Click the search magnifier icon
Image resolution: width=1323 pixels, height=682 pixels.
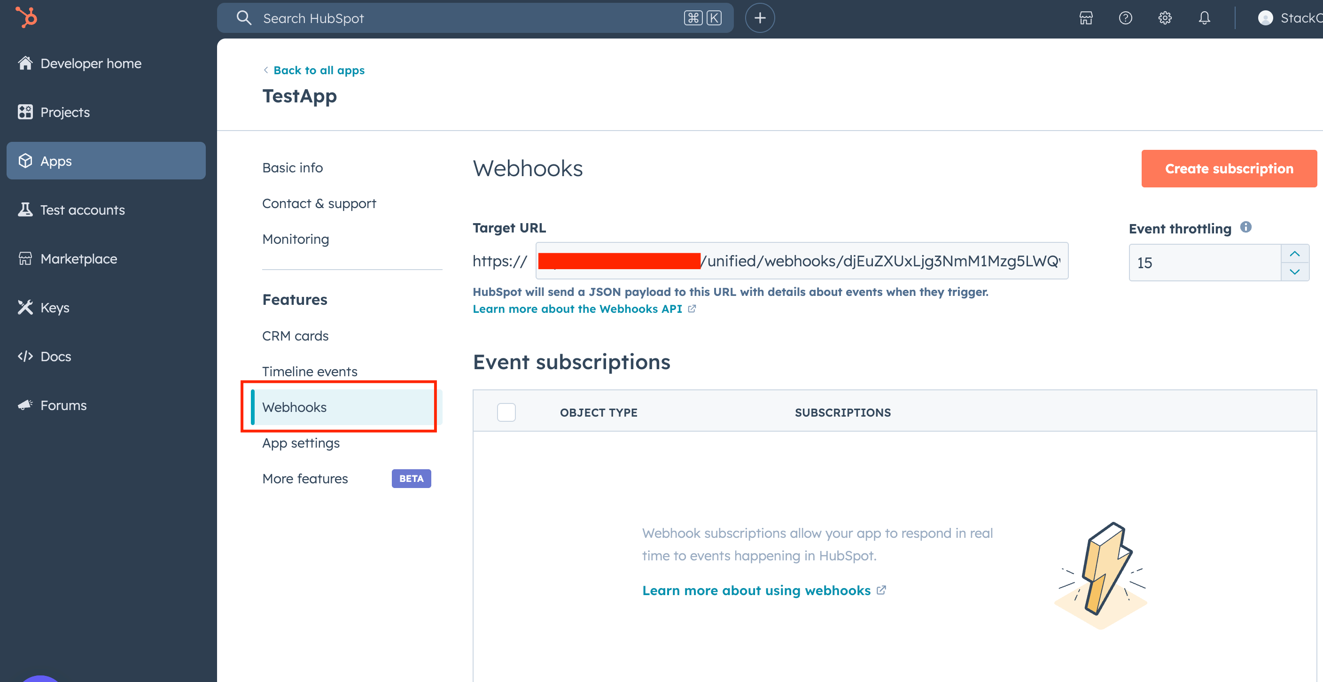(x=243, y=18)
